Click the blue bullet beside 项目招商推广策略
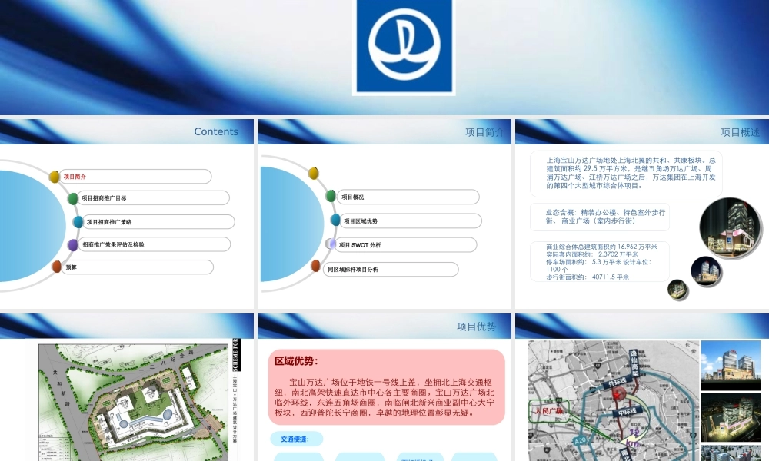Viewport: 769px width, 461px height. 78,222
